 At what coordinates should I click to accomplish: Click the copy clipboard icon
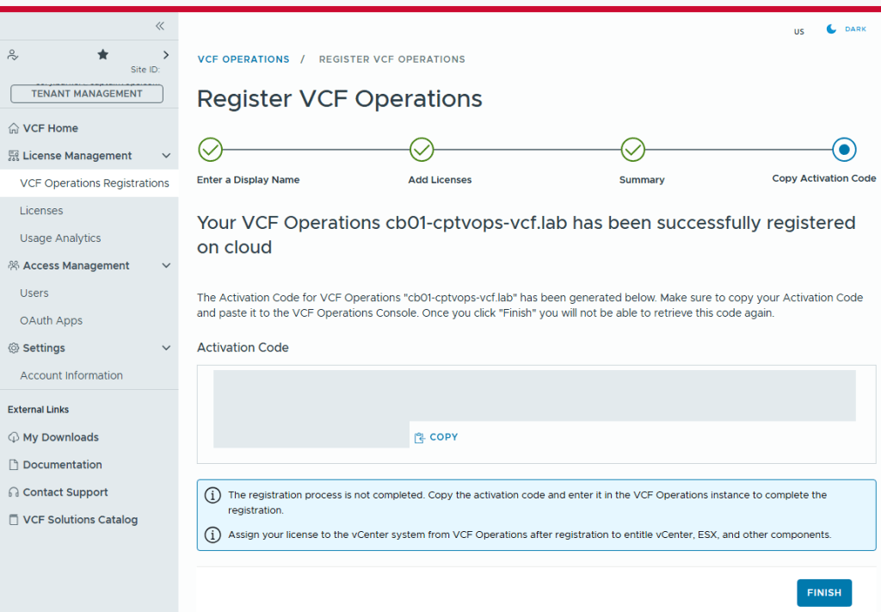(420, 437)
